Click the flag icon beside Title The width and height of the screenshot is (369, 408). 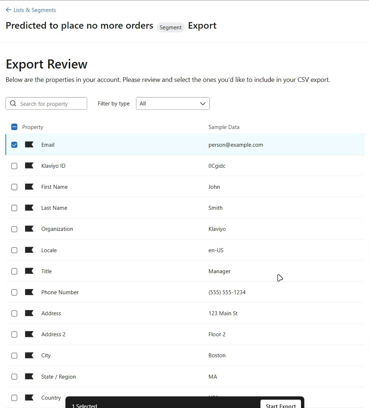click(29, 271)
